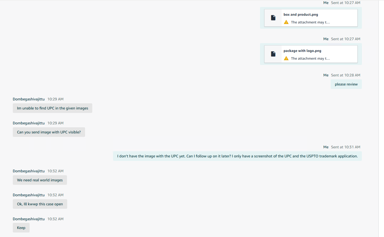The height and width of the screenshot is (237, 384).
Task: Click the "Im unable to find UPC" message
Action: coord(53,108)
